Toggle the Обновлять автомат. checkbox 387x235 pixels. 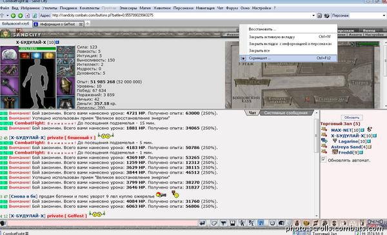click(x=323, y=159)
